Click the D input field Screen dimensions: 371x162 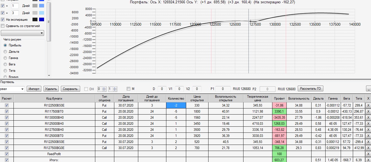162,89
